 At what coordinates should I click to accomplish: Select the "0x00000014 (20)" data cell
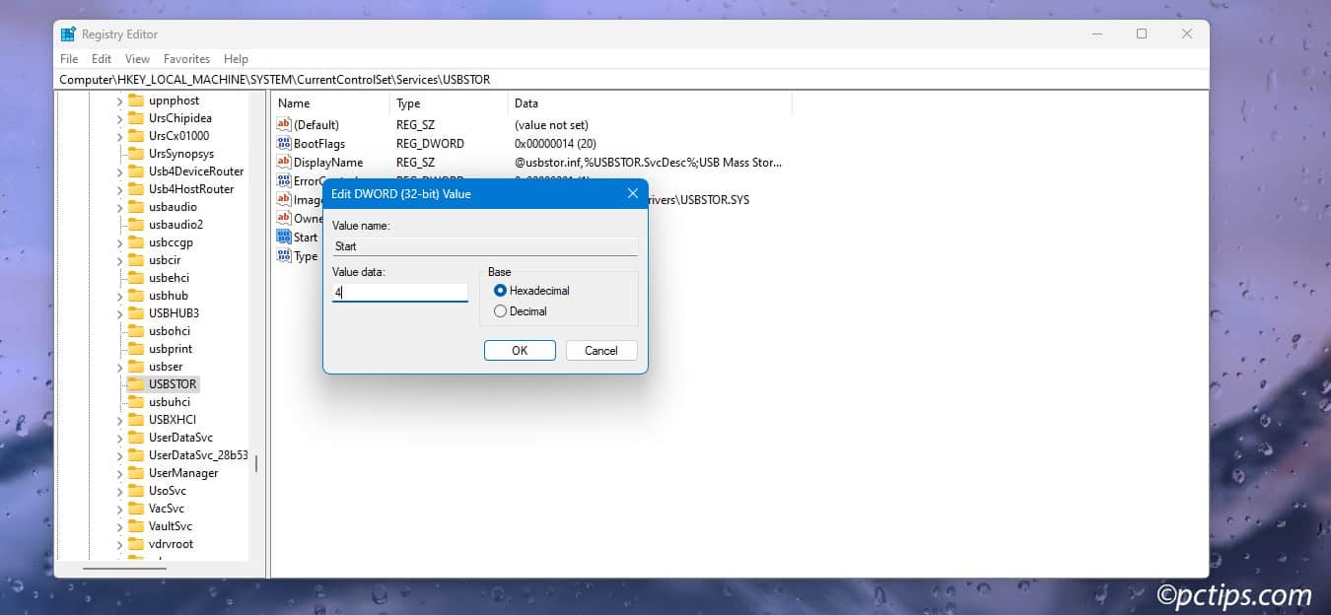point(556,144)
